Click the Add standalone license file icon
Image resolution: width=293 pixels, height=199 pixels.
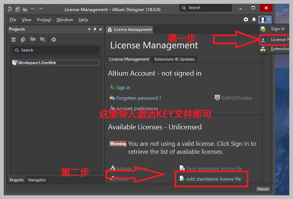(182, 179)
